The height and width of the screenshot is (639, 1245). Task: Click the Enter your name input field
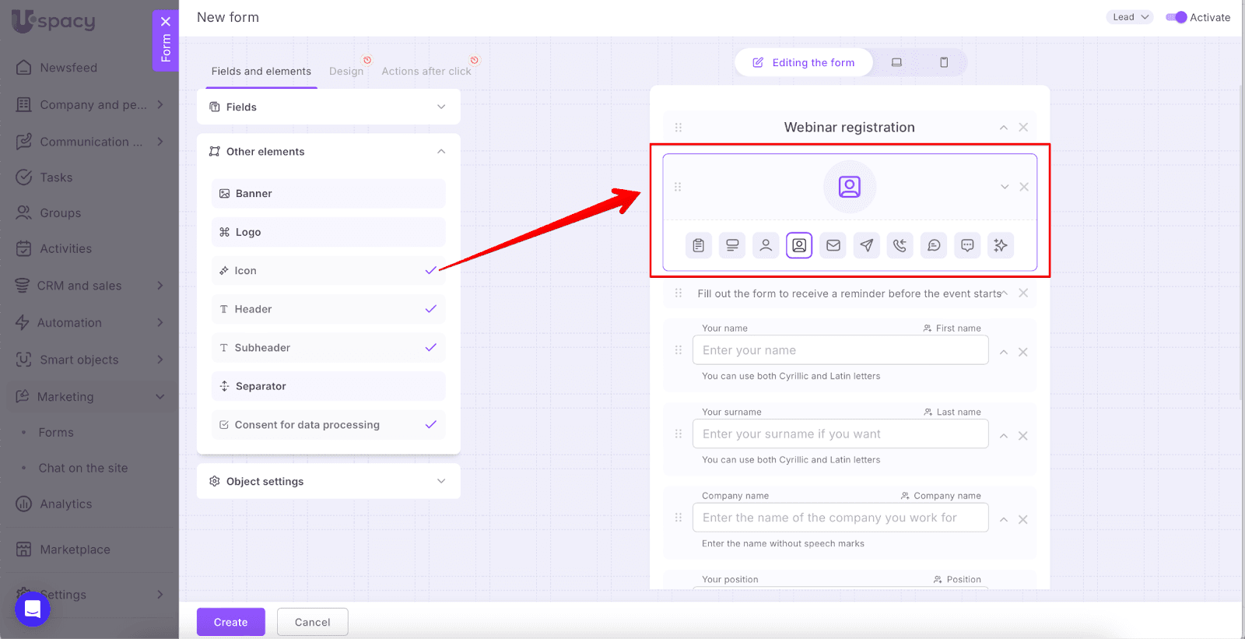840,350
